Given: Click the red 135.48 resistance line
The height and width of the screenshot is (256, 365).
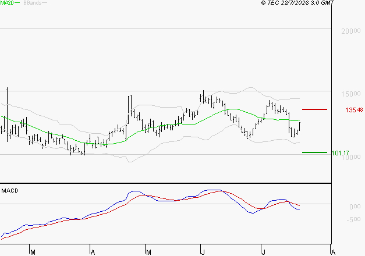Looking at the screenshot, I should point(314,109).
